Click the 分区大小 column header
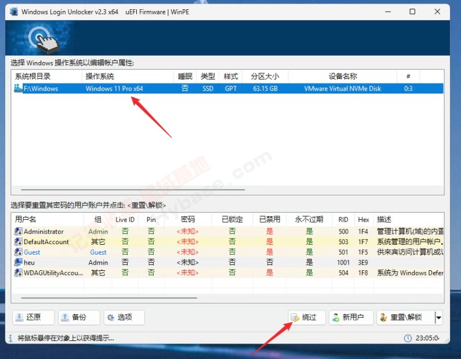This screenshot has width=461, height=359. [264, 77]
